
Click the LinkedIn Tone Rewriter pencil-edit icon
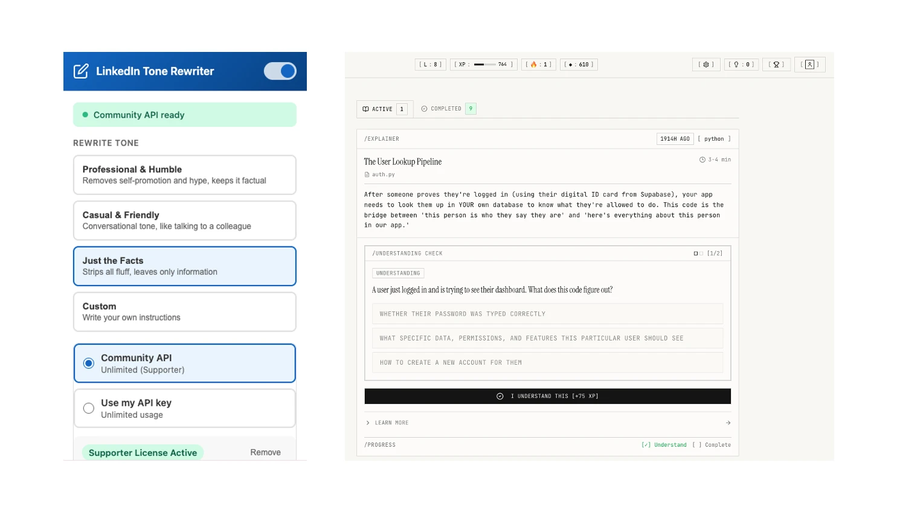click(81, 71)
